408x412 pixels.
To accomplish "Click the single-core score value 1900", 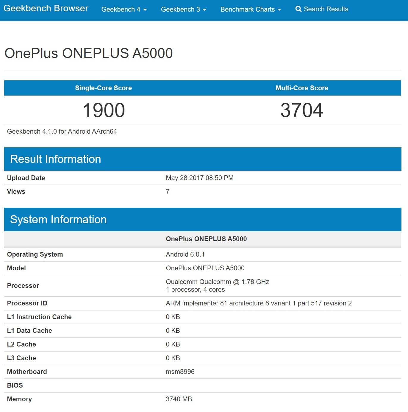I will coord(104,110).
